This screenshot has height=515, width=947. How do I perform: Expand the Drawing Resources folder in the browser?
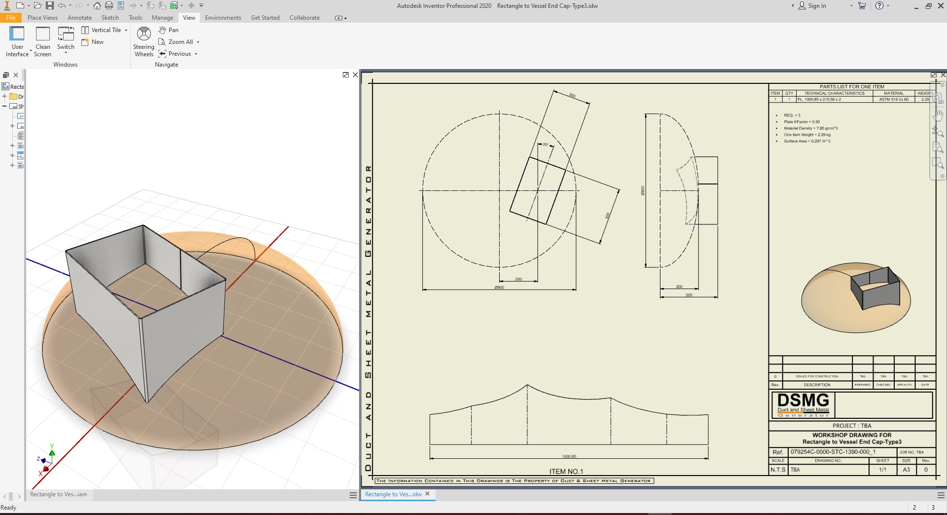5,96
